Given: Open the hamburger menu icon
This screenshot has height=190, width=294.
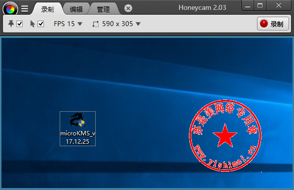Looking at the screenshot, I should click(25, 8).
